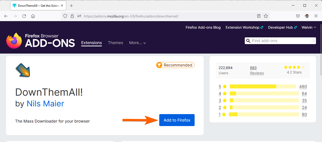Open the hamburger application menu
322x142 pixels.
pyautogui.click(x=316, y=16)
